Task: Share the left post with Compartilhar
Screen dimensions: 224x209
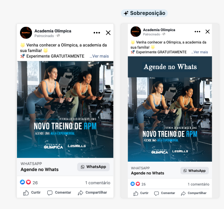Action: pyautogui.click(x=92, y=192)
